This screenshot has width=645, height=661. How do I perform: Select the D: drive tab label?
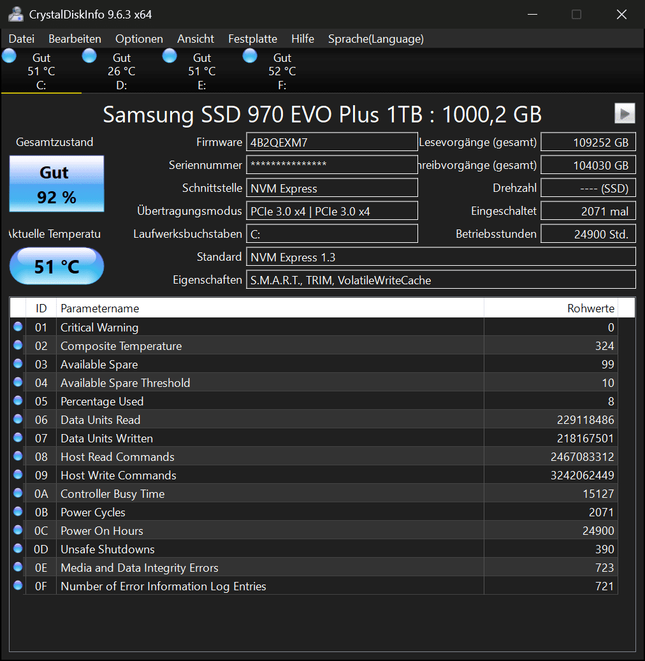pos(121,85)
